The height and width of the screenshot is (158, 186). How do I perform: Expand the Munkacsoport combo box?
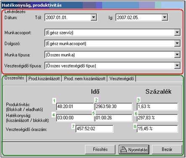[177, 33]
